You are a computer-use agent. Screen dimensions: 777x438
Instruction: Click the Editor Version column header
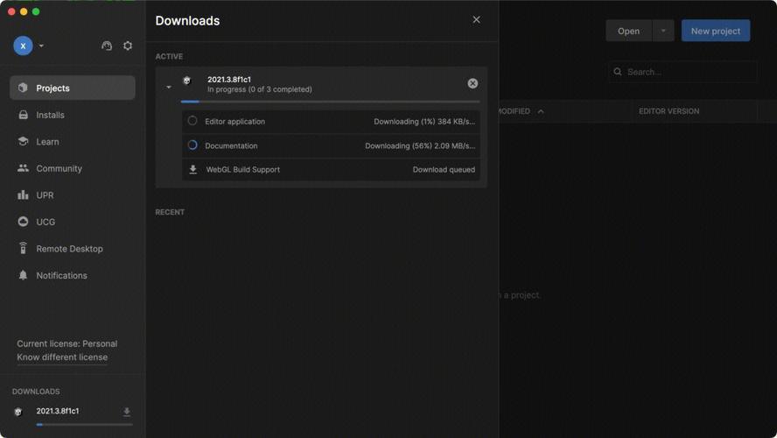(669, 111)
